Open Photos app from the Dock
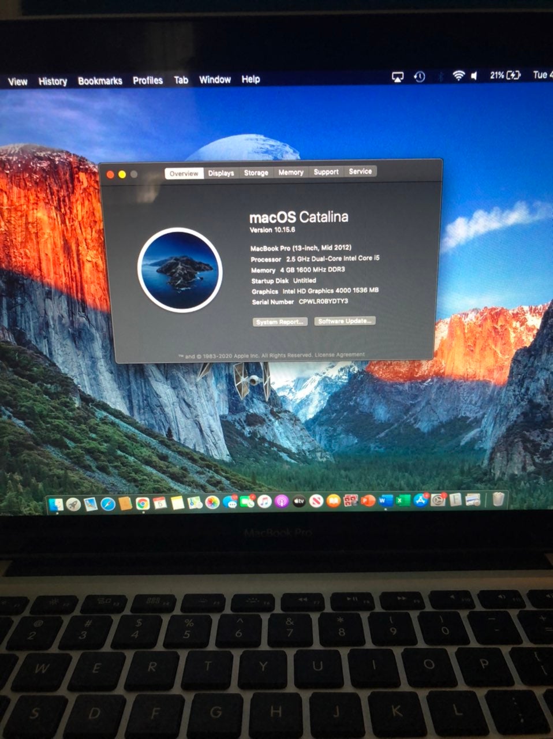The width and height of the screenshot is (553, 739). (212, 503)
